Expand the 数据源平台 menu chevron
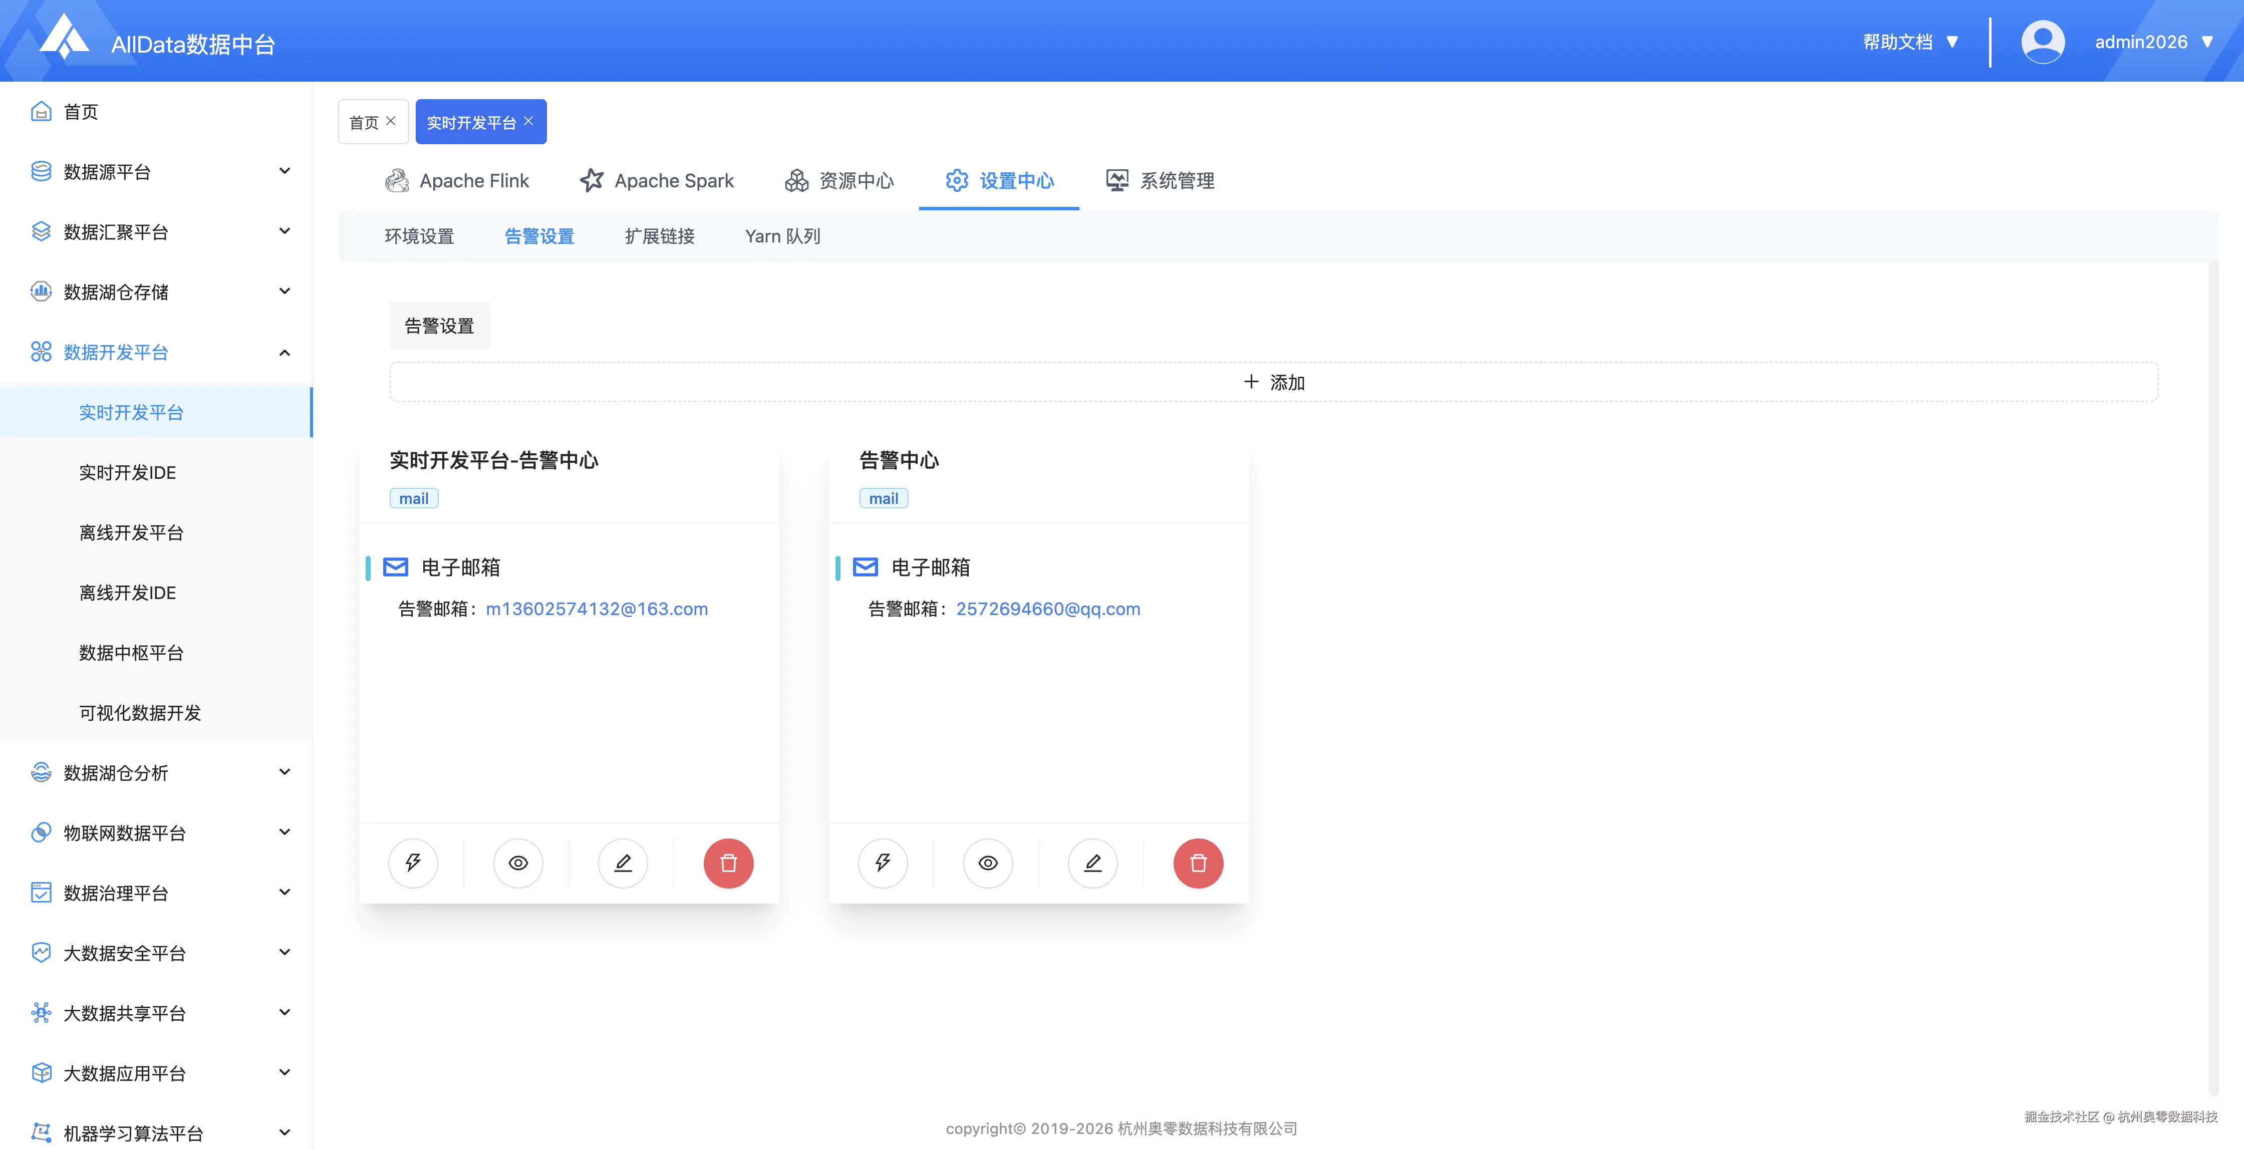Viewport: 2244px width, 1150px height. tap(284, 171)
